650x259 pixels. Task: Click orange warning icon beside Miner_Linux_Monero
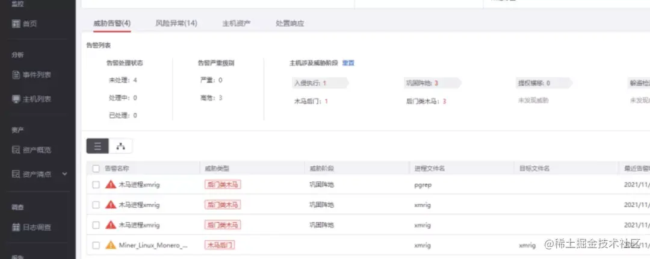click(111, 245)
